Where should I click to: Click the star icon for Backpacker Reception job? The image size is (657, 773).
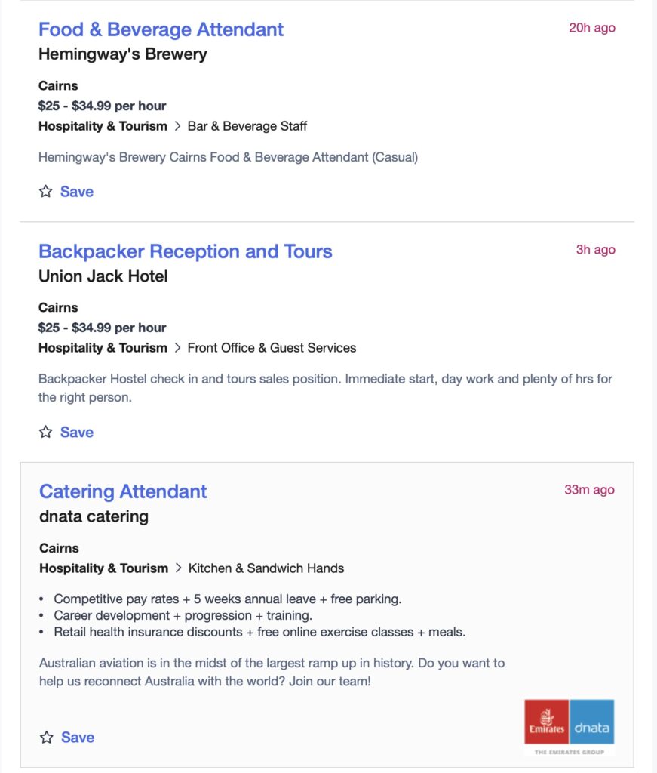point(46,432)
